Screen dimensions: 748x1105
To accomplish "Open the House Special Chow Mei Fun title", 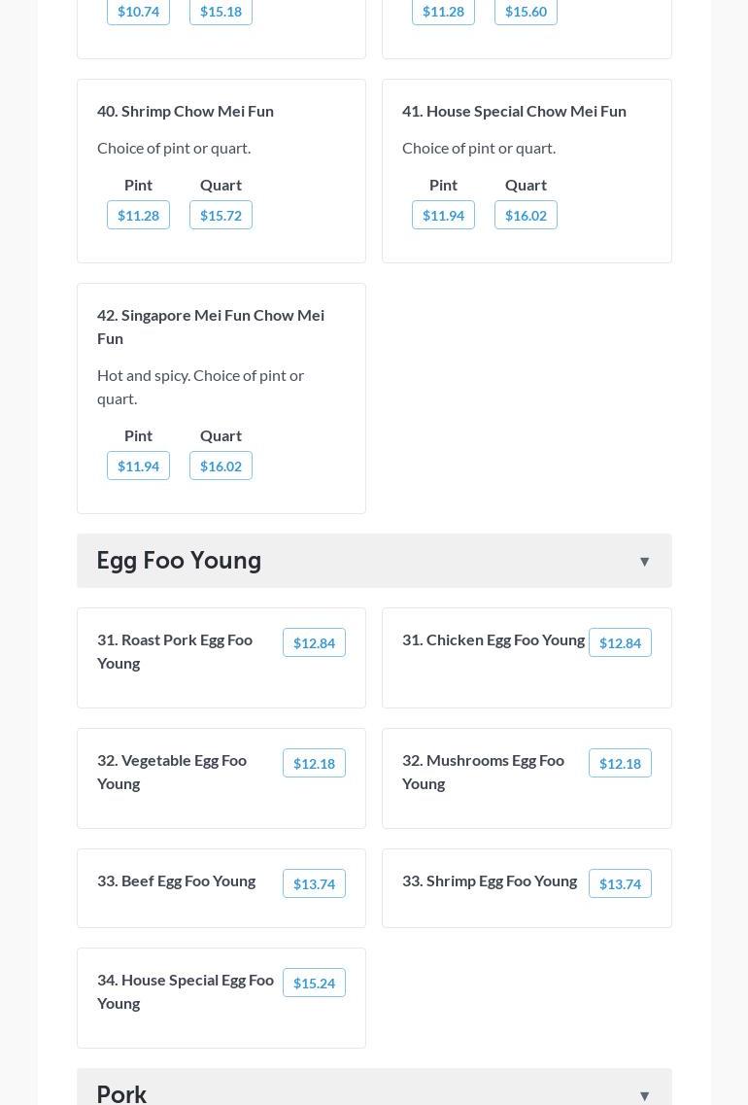I will 514,111.
